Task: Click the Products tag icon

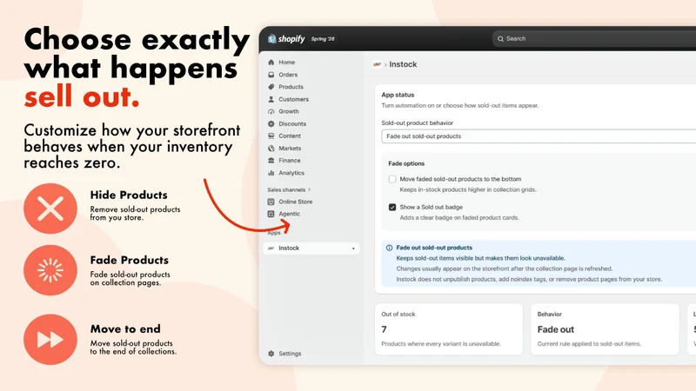Action: (x=271, y=87)
